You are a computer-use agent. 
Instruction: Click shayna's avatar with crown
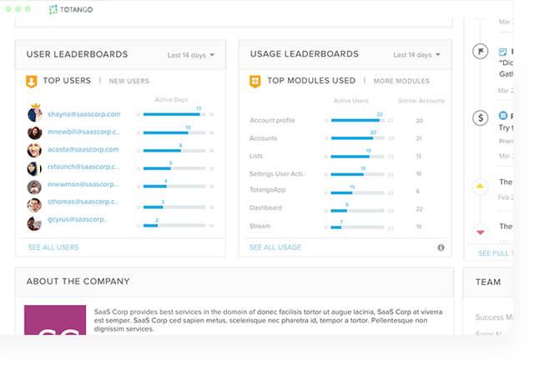coord(35,113)
